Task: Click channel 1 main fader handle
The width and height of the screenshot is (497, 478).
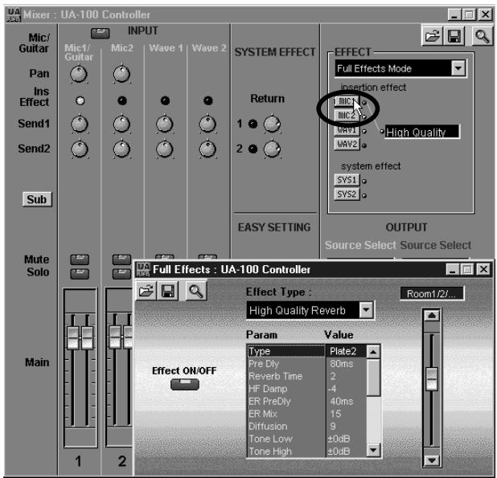Action: click(x=80, y=337)
